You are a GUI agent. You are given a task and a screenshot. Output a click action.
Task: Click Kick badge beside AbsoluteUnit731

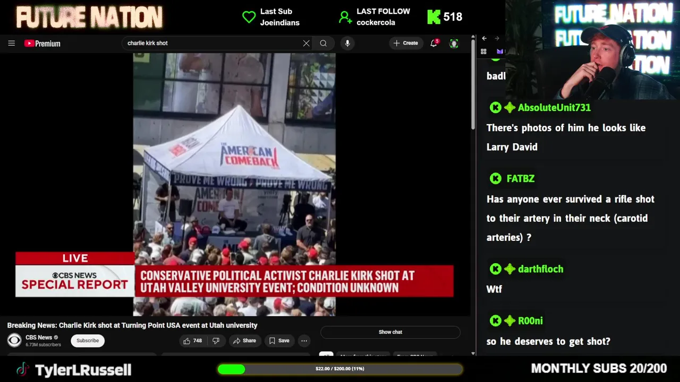496,108
